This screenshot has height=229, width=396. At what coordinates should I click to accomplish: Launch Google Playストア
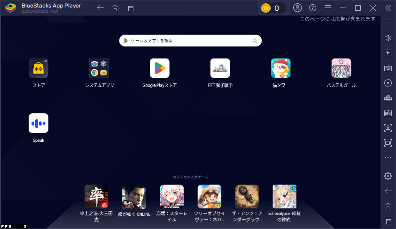(160, 68)
